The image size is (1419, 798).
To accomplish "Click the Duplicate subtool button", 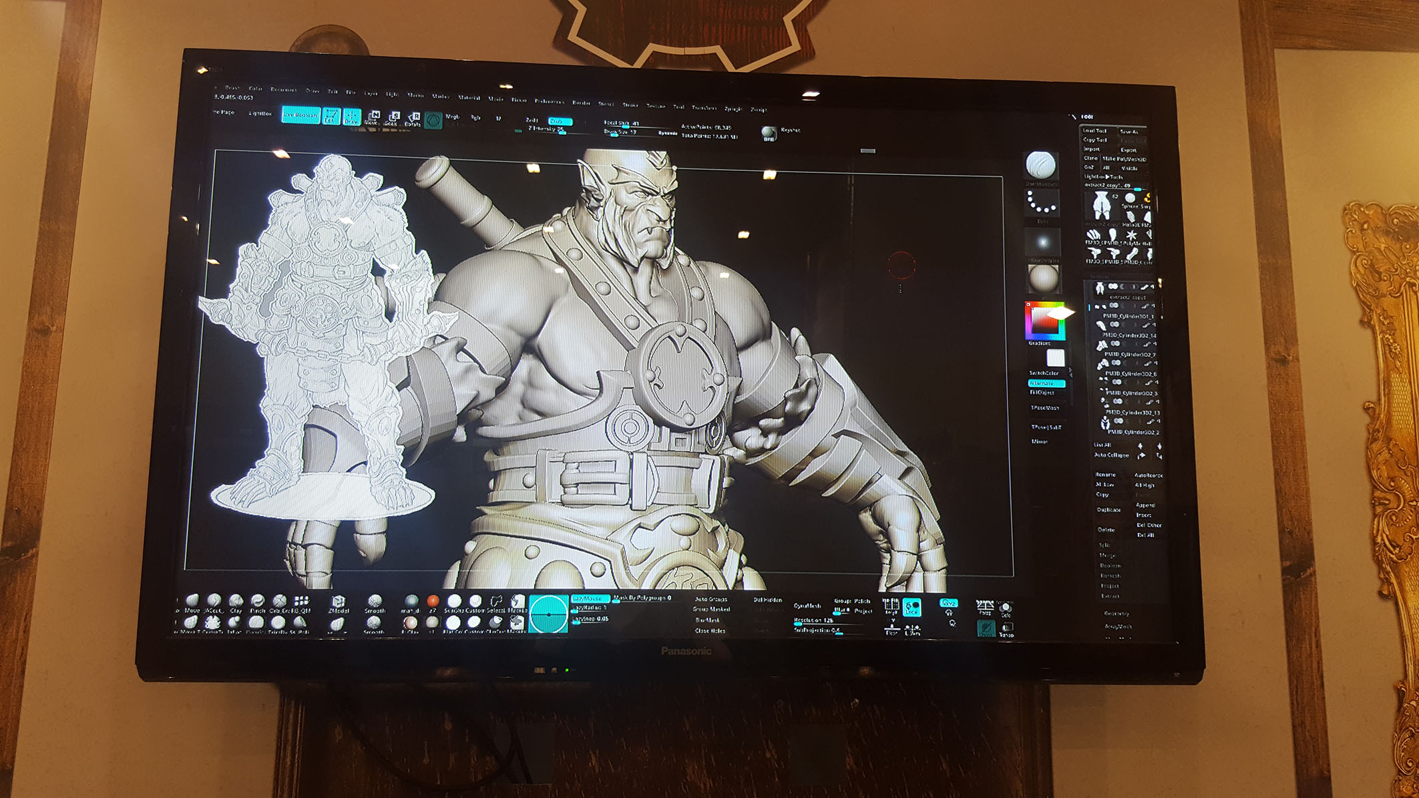I will tap(1109, 510).
